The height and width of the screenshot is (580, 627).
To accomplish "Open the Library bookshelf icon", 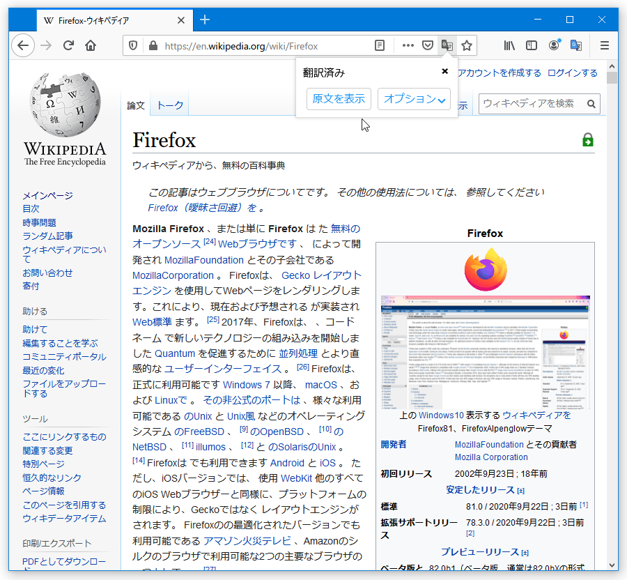I will click(x=509, y=45).
